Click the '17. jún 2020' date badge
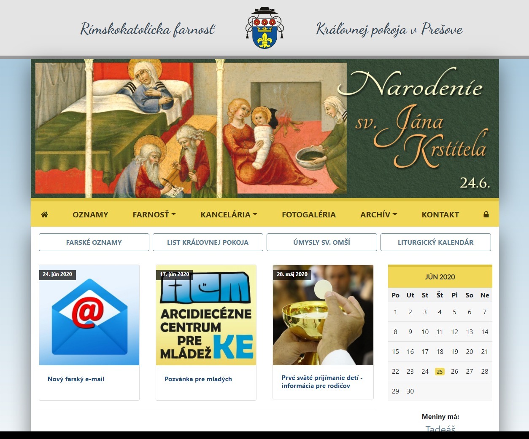Viewport: 529px width, 439px height. (174, 274)
